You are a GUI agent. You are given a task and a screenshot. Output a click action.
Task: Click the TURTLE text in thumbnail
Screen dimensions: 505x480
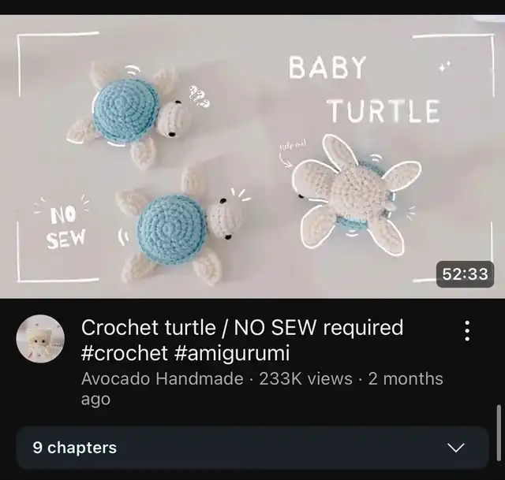384,110
